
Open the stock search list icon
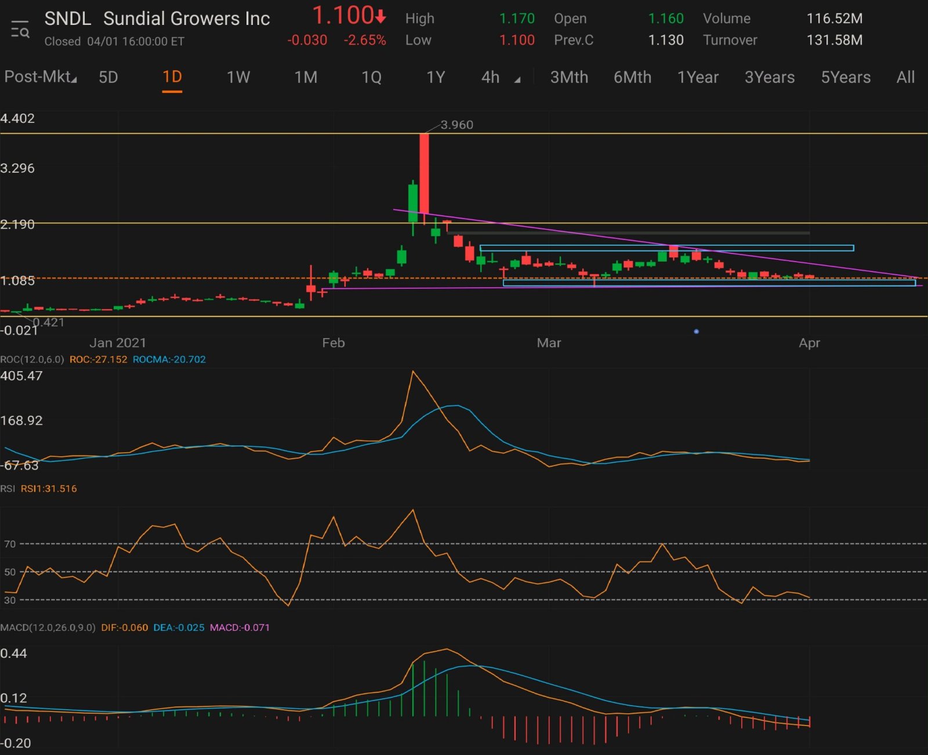20,29
